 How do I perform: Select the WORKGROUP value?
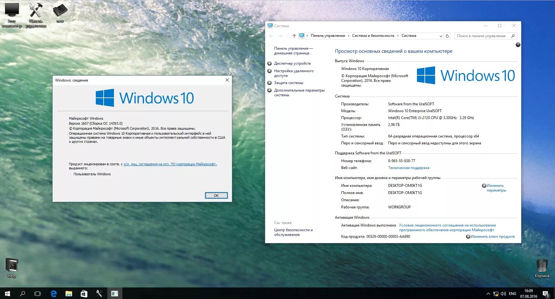[x=399, y=207]
